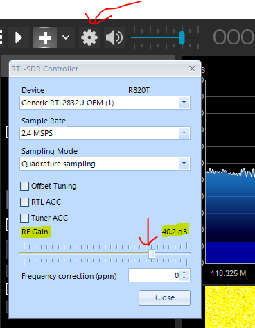Mute audio with the speaker icon
Image resolution: width=255 pixels, height=328 pixels.
[114, 37]
